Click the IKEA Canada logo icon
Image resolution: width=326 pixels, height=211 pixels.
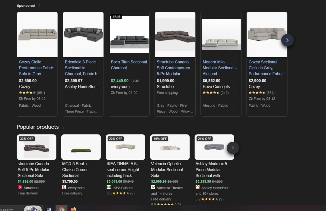109,187
